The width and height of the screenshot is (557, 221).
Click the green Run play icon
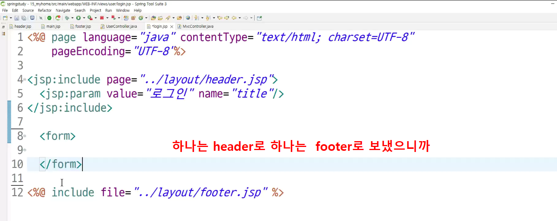pyautogui.click(x=78, y=18)
